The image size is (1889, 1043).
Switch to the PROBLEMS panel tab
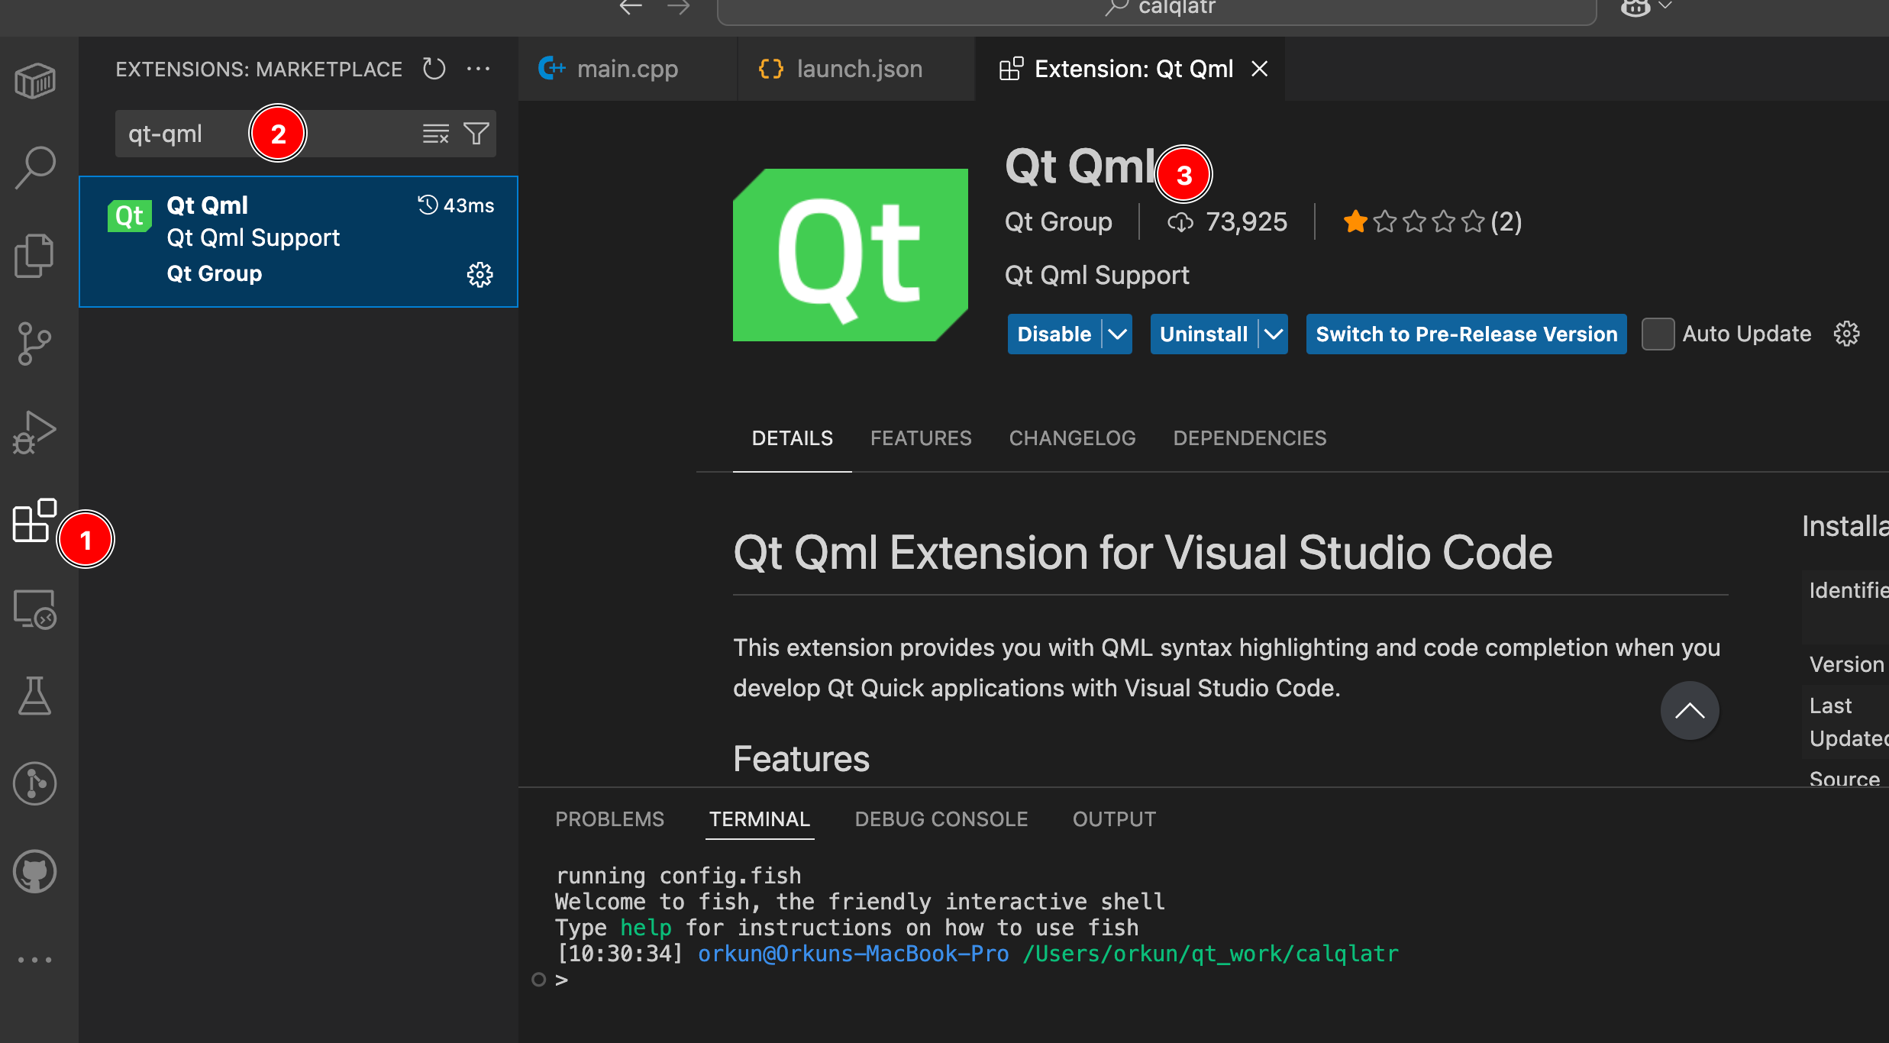pyautogui.click(x=609, y=819)
